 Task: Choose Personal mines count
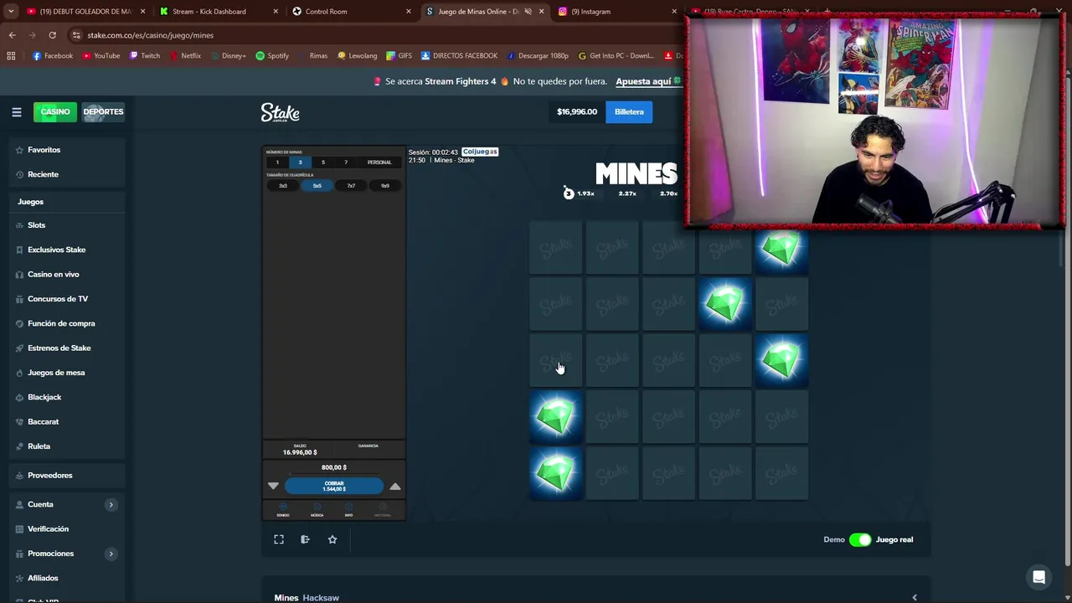(379, 162)
